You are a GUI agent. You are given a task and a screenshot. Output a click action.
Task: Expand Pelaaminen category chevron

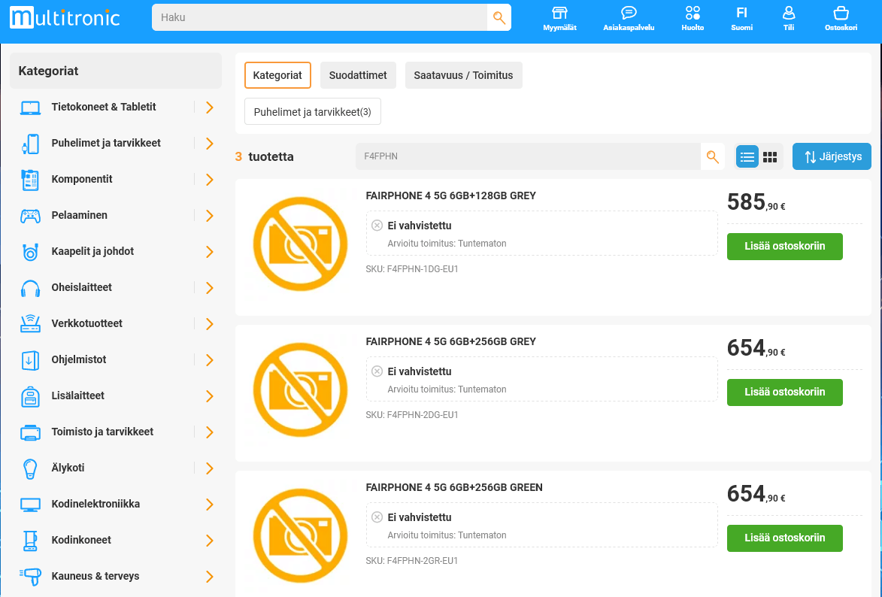point(209,216)
